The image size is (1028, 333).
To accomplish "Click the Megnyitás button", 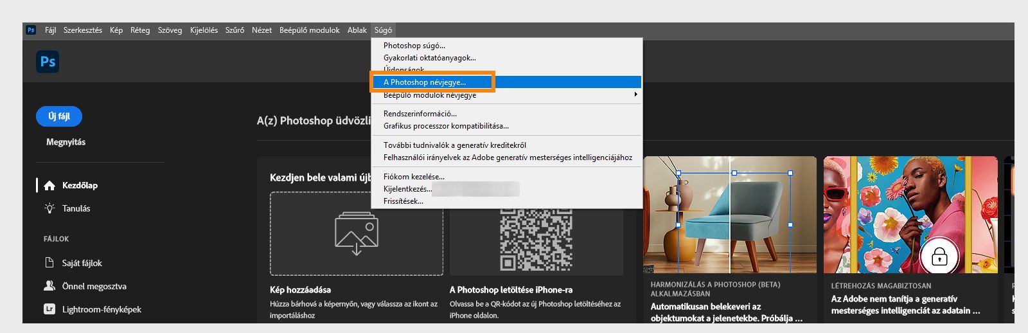I will (66, 142).
